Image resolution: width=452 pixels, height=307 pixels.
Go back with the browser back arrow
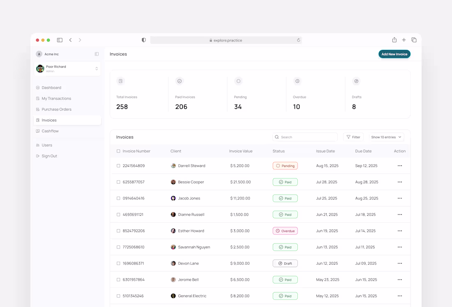[70, 40]
